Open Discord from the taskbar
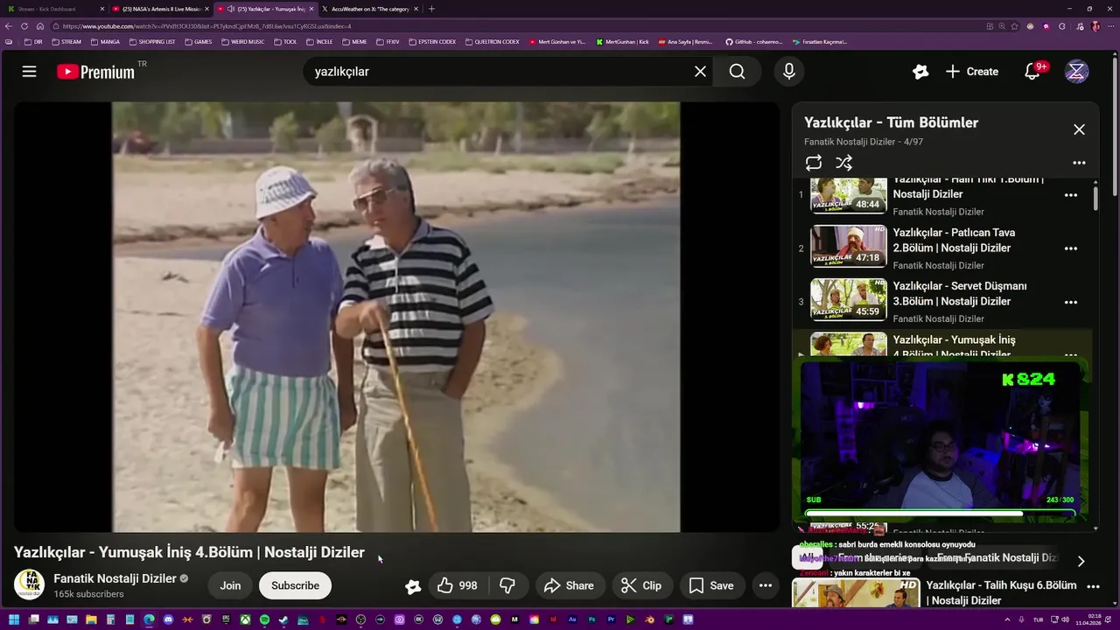1120x630 pixels. tap(168, 619)
